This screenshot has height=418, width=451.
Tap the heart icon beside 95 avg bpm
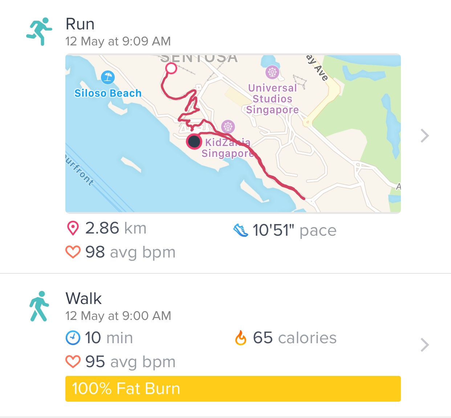[x=73, y=362]
